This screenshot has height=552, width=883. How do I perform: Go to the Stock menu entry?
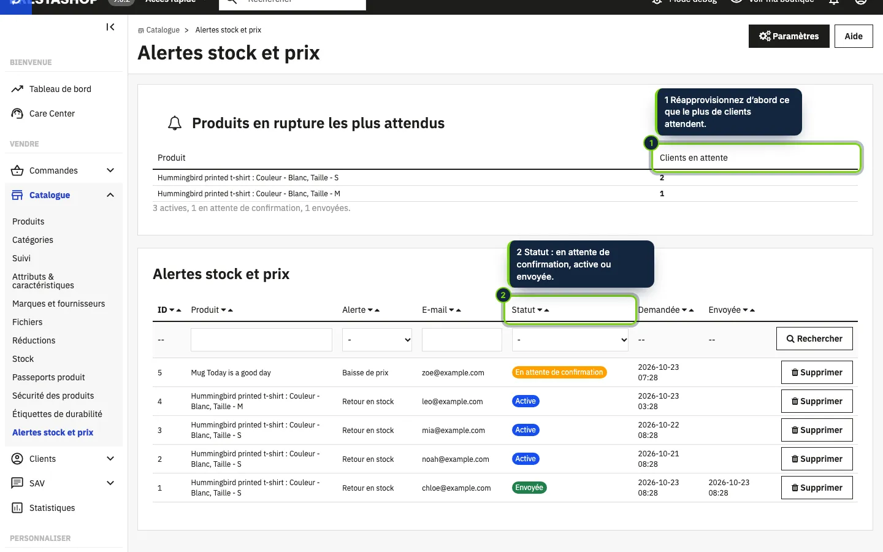(23, 359)
